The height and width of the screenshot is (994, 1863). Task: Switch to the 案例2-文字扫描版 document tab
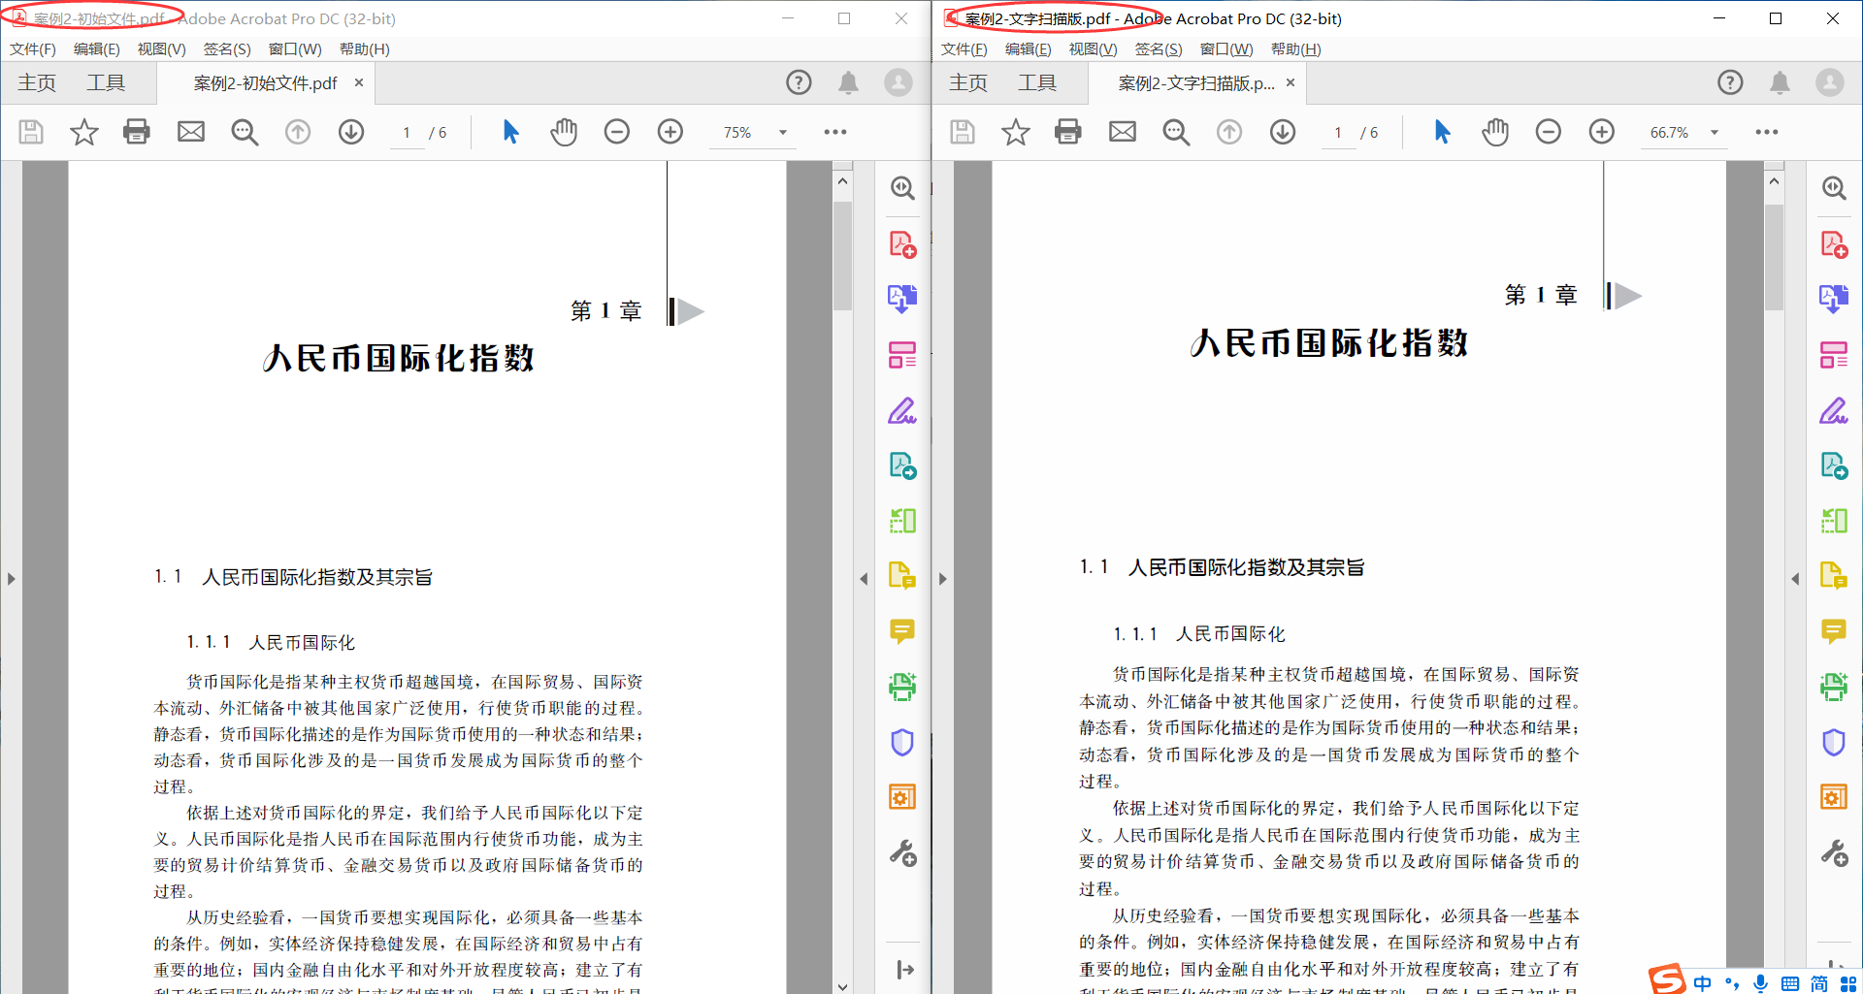tap(1203, 83)
